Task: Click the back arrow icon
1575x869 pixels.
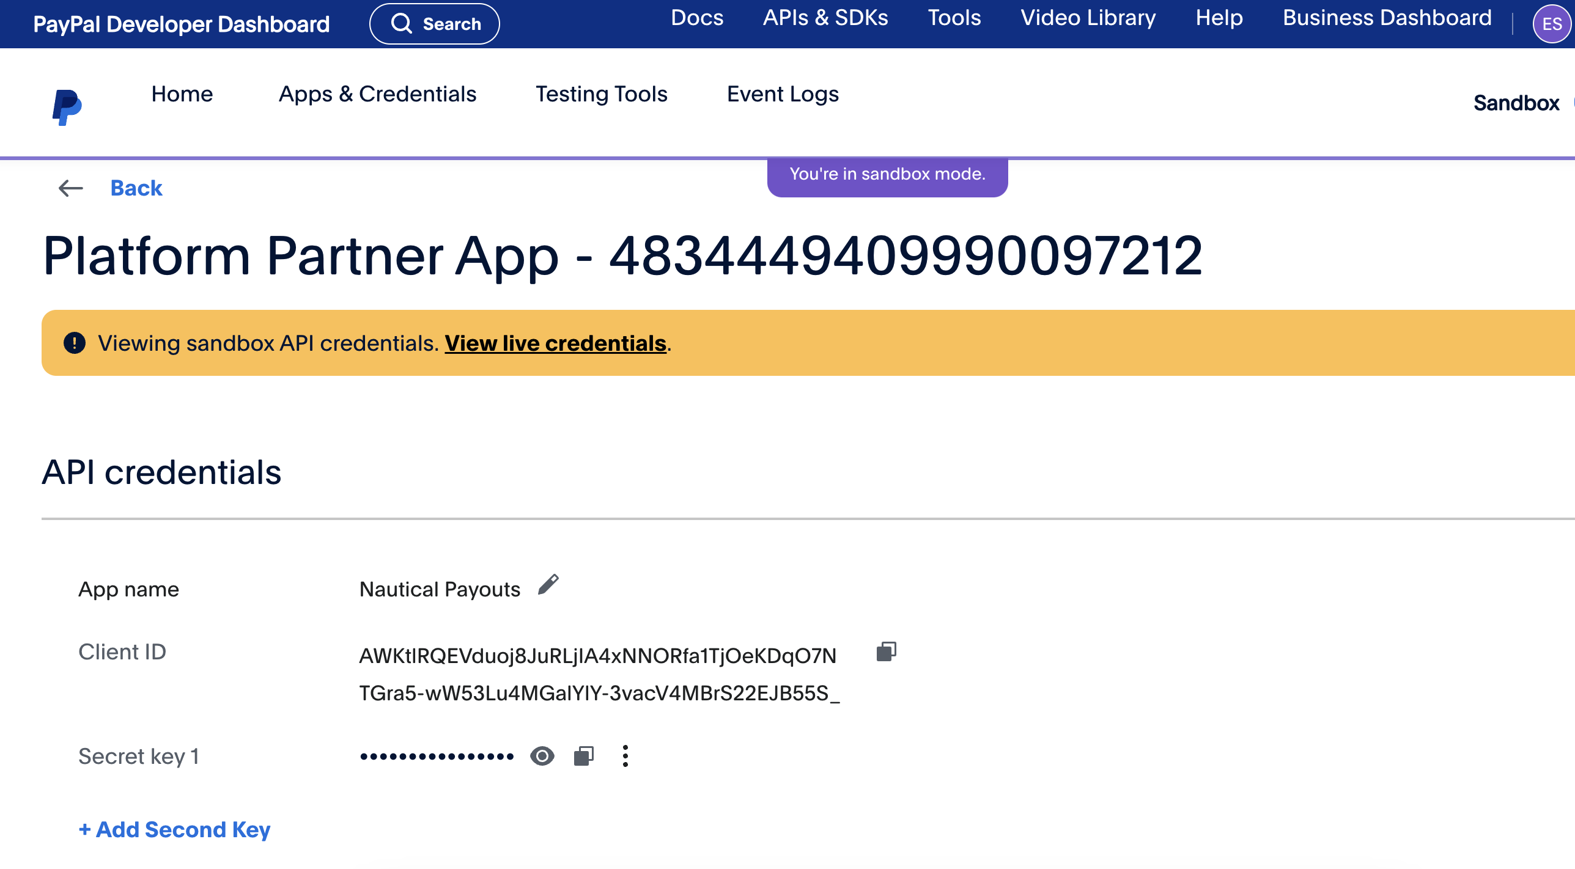Action: (x=70, y=188)
